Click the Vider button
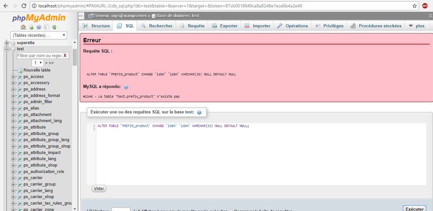This screenshot has width=433, height=211. point(99,189)
